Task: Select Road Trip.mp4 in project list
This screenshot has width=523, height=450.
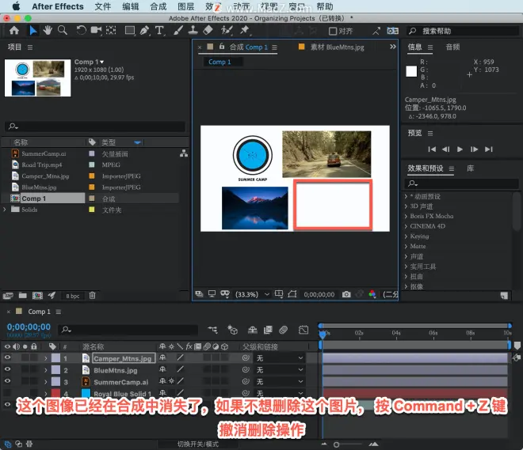Action: point(42,164)
